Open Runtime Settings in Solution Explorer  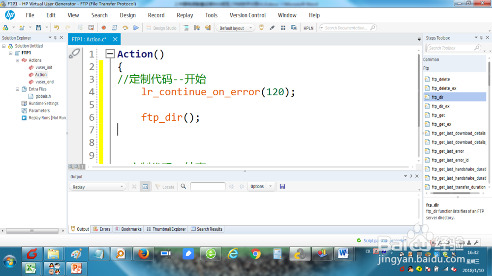pyautogui.click(x=43, y=104)
